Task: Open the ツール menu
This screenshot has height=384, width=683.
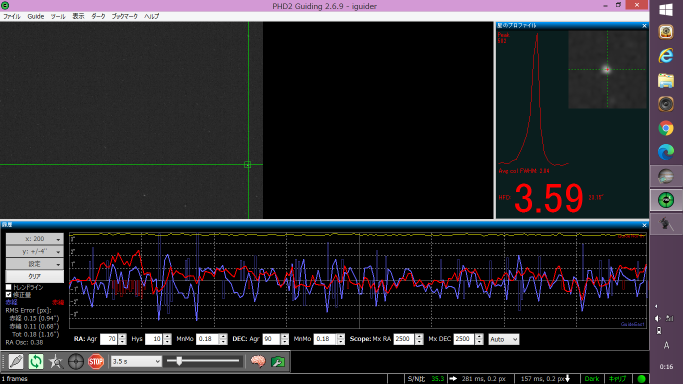Action: [x=58, y=16]
